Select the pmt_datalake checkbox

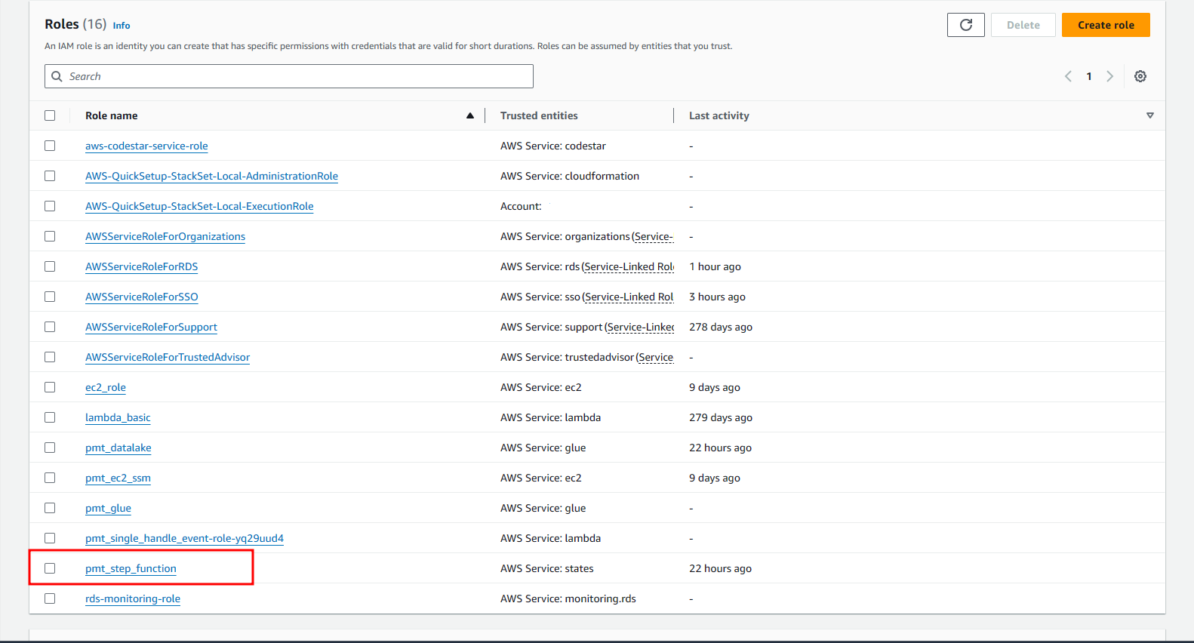coord(50,448)
